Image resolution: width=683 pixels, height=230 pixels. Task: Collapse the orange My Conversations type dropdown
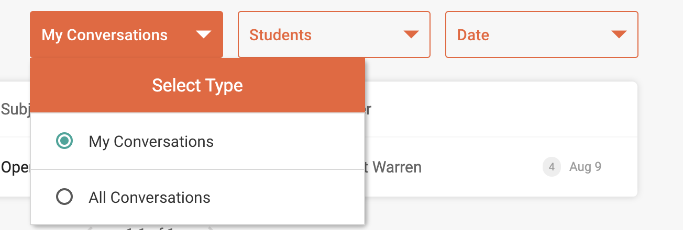(126, 34)
